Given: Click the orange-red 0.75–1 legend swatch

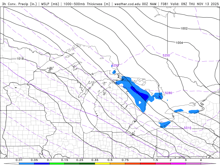Looking at the screenshot, I should pos(133,164).
